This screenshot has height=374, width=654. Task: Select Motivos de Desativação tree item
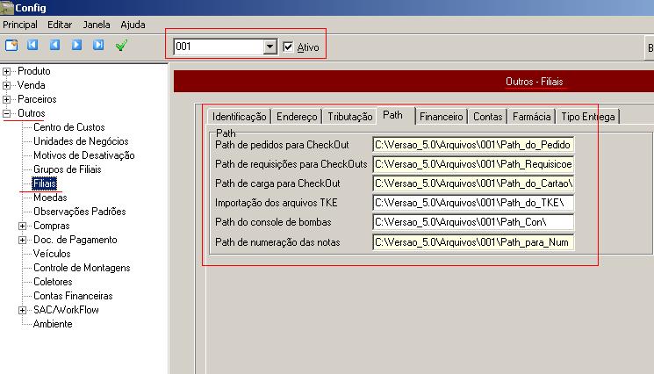[x=84, y=156]
